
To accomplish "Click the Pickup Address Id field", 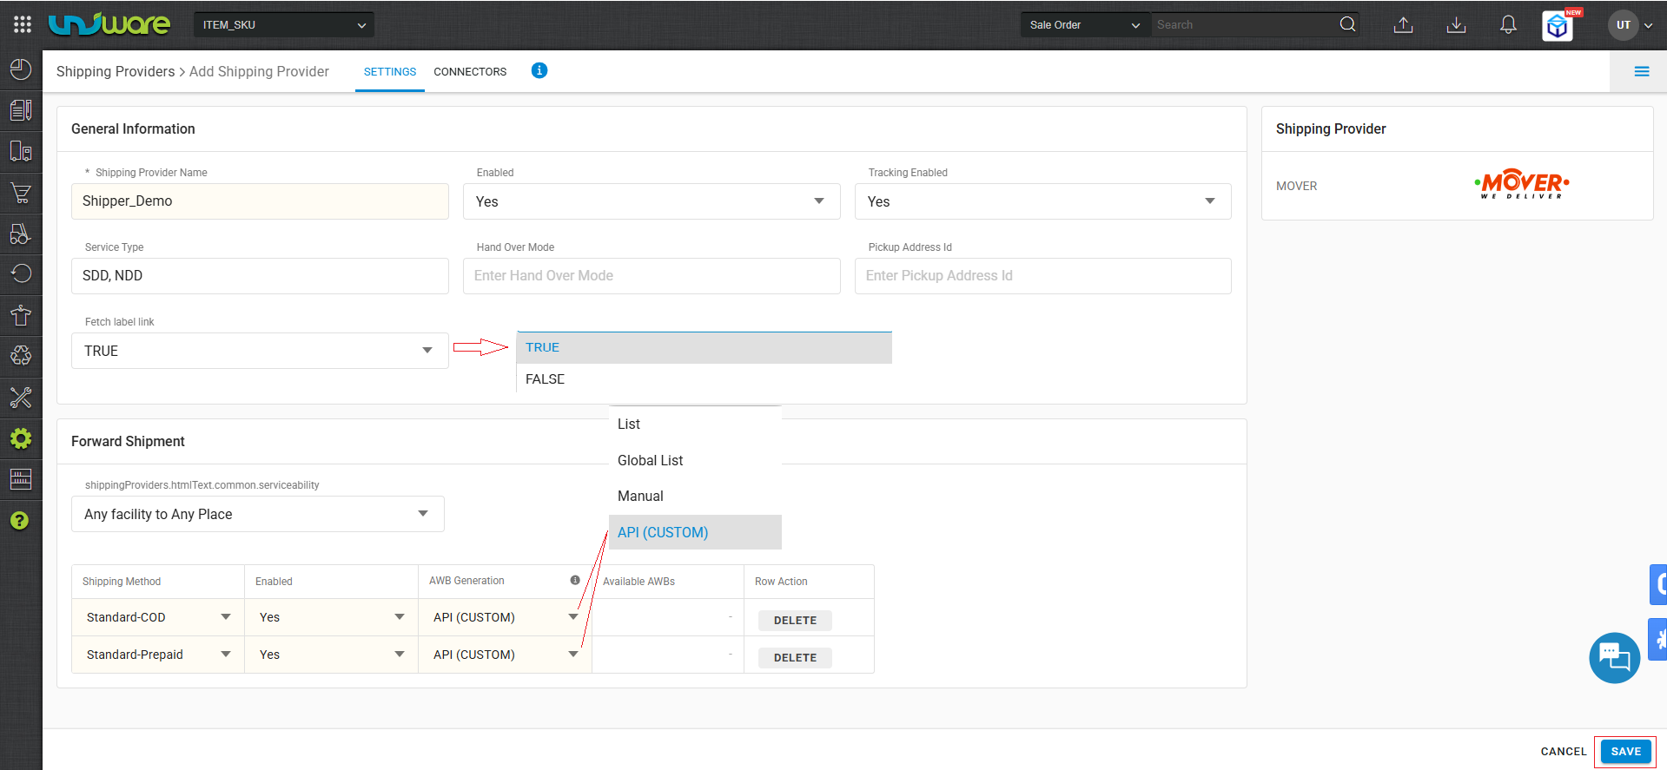I will 1043,276.
